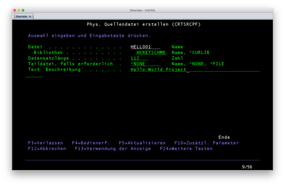Click F13=Verwendung der Anzeige label
The image size is (285, 186).
point(113,148)
